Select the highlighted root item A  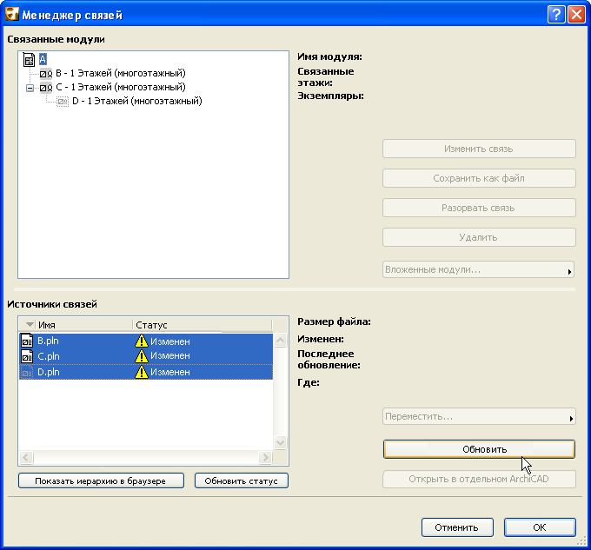tap(43, 59)
